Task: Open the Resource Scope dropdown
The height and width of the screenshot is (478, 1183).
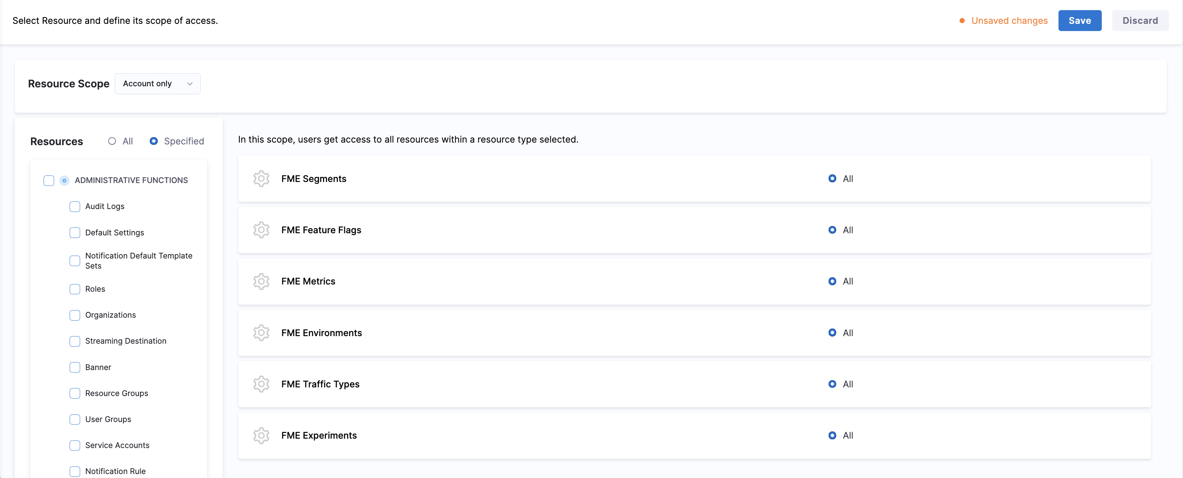Action: click(157, 84)
